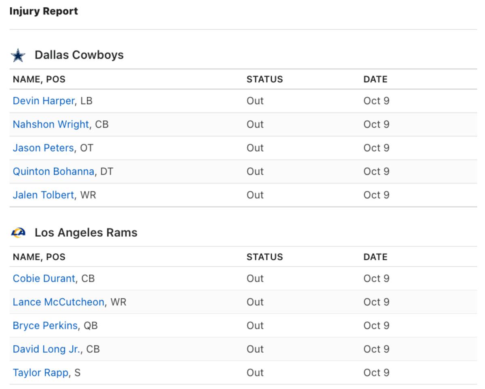Screen dimensions: 485x389
Task: Click the Los Angeles Rams logo
Action: click(18, 233)
